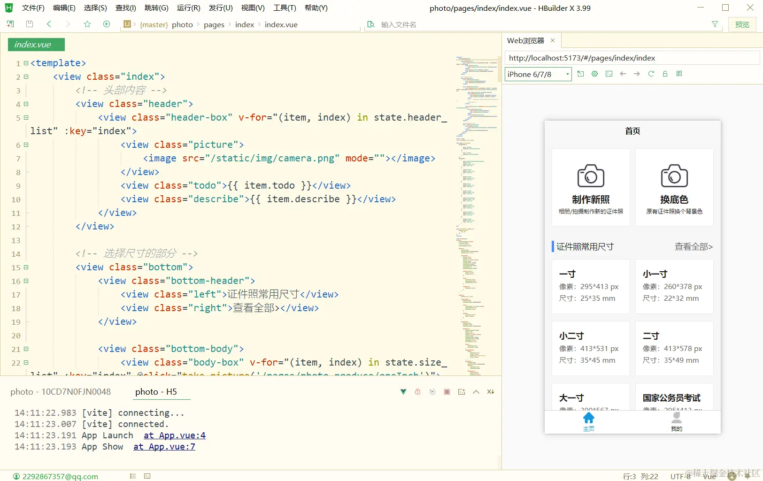Open the browser settings gear icon

[595, 74]
